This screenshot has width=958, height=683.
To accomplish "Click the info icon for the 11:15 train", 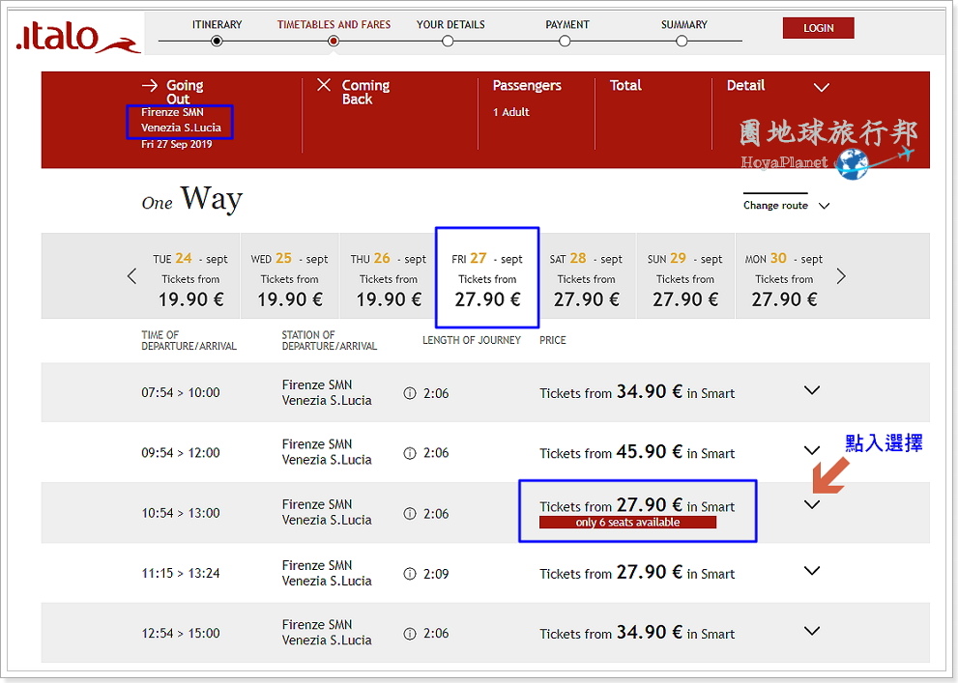I will tap(410, 574).
